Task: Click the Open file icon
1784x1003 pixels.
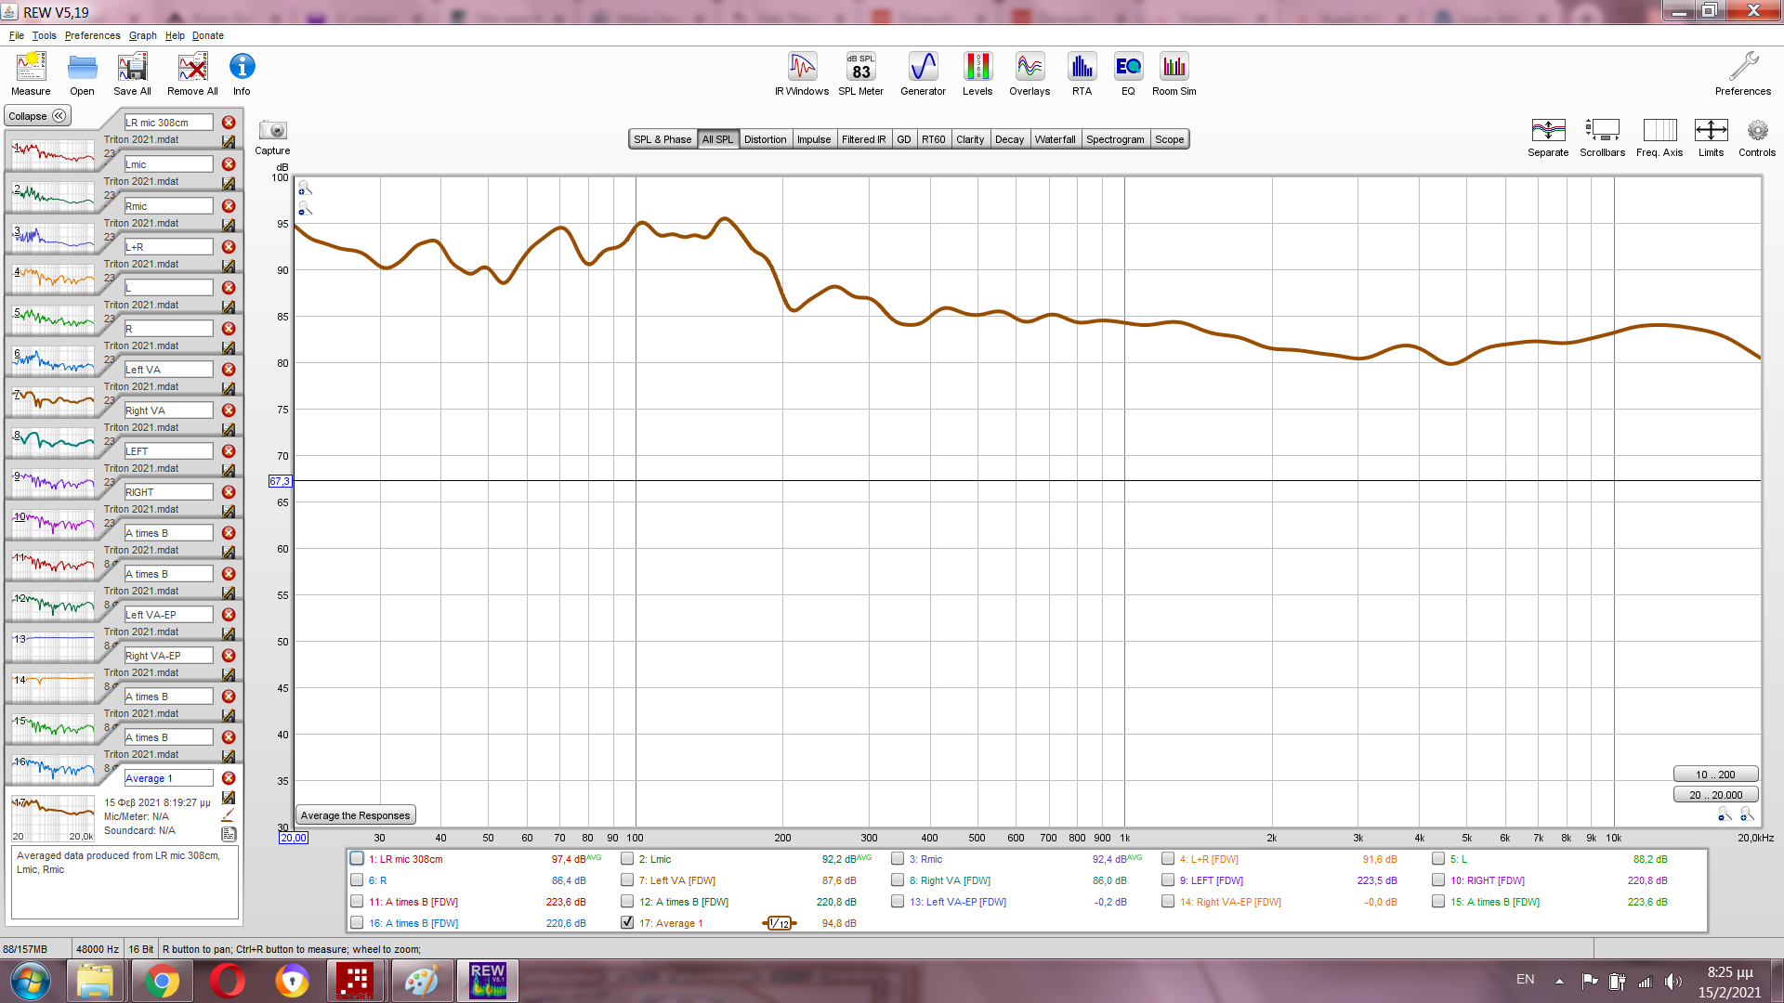Action: click(82, 73)
